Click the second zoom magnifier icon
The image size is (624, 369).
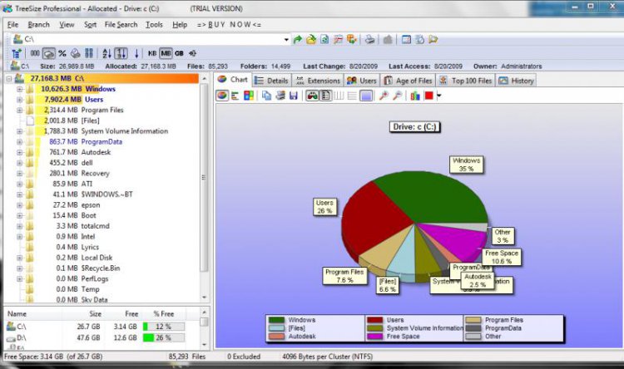397,96
